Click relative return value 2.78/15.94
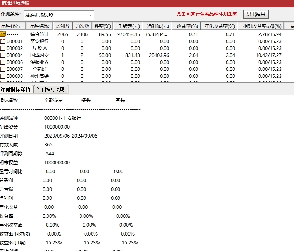 270,34
